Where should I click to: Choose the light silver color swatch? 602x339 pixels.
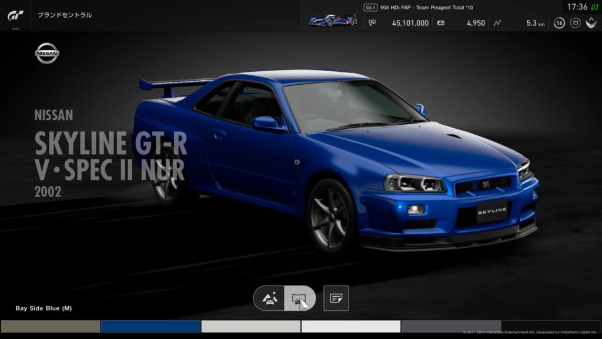pos(250,326)
